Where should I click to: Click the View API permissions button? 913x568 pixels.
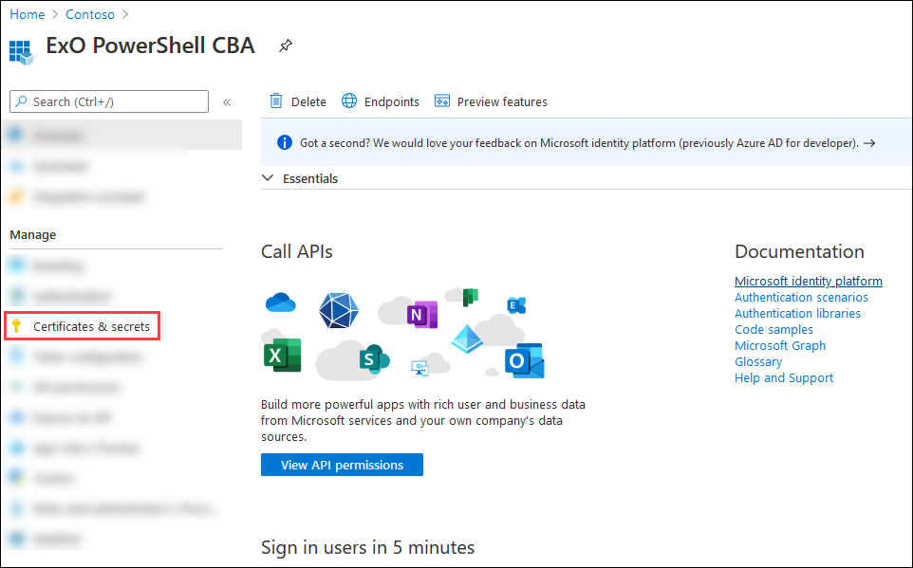(x=342, y=465)
